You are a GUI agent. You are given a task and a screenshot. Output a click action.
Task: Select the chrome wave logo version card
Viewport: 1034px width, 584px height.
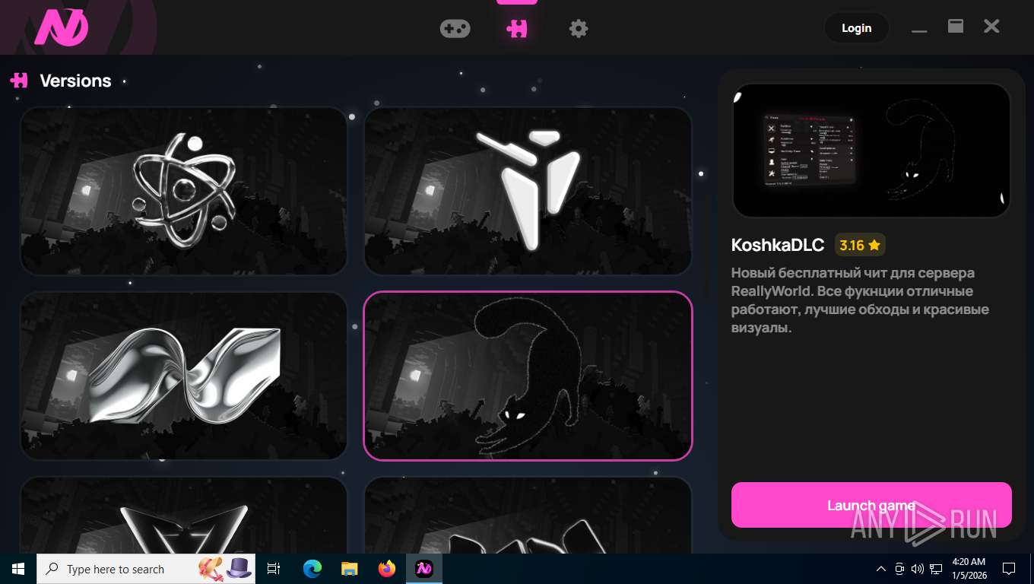(184, 376)
